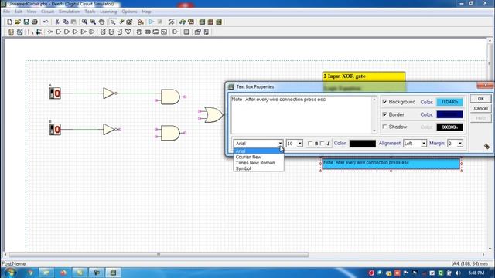Toggle the Border checkbox
This screenshot has width=495, height=278.
click(384, 114)
